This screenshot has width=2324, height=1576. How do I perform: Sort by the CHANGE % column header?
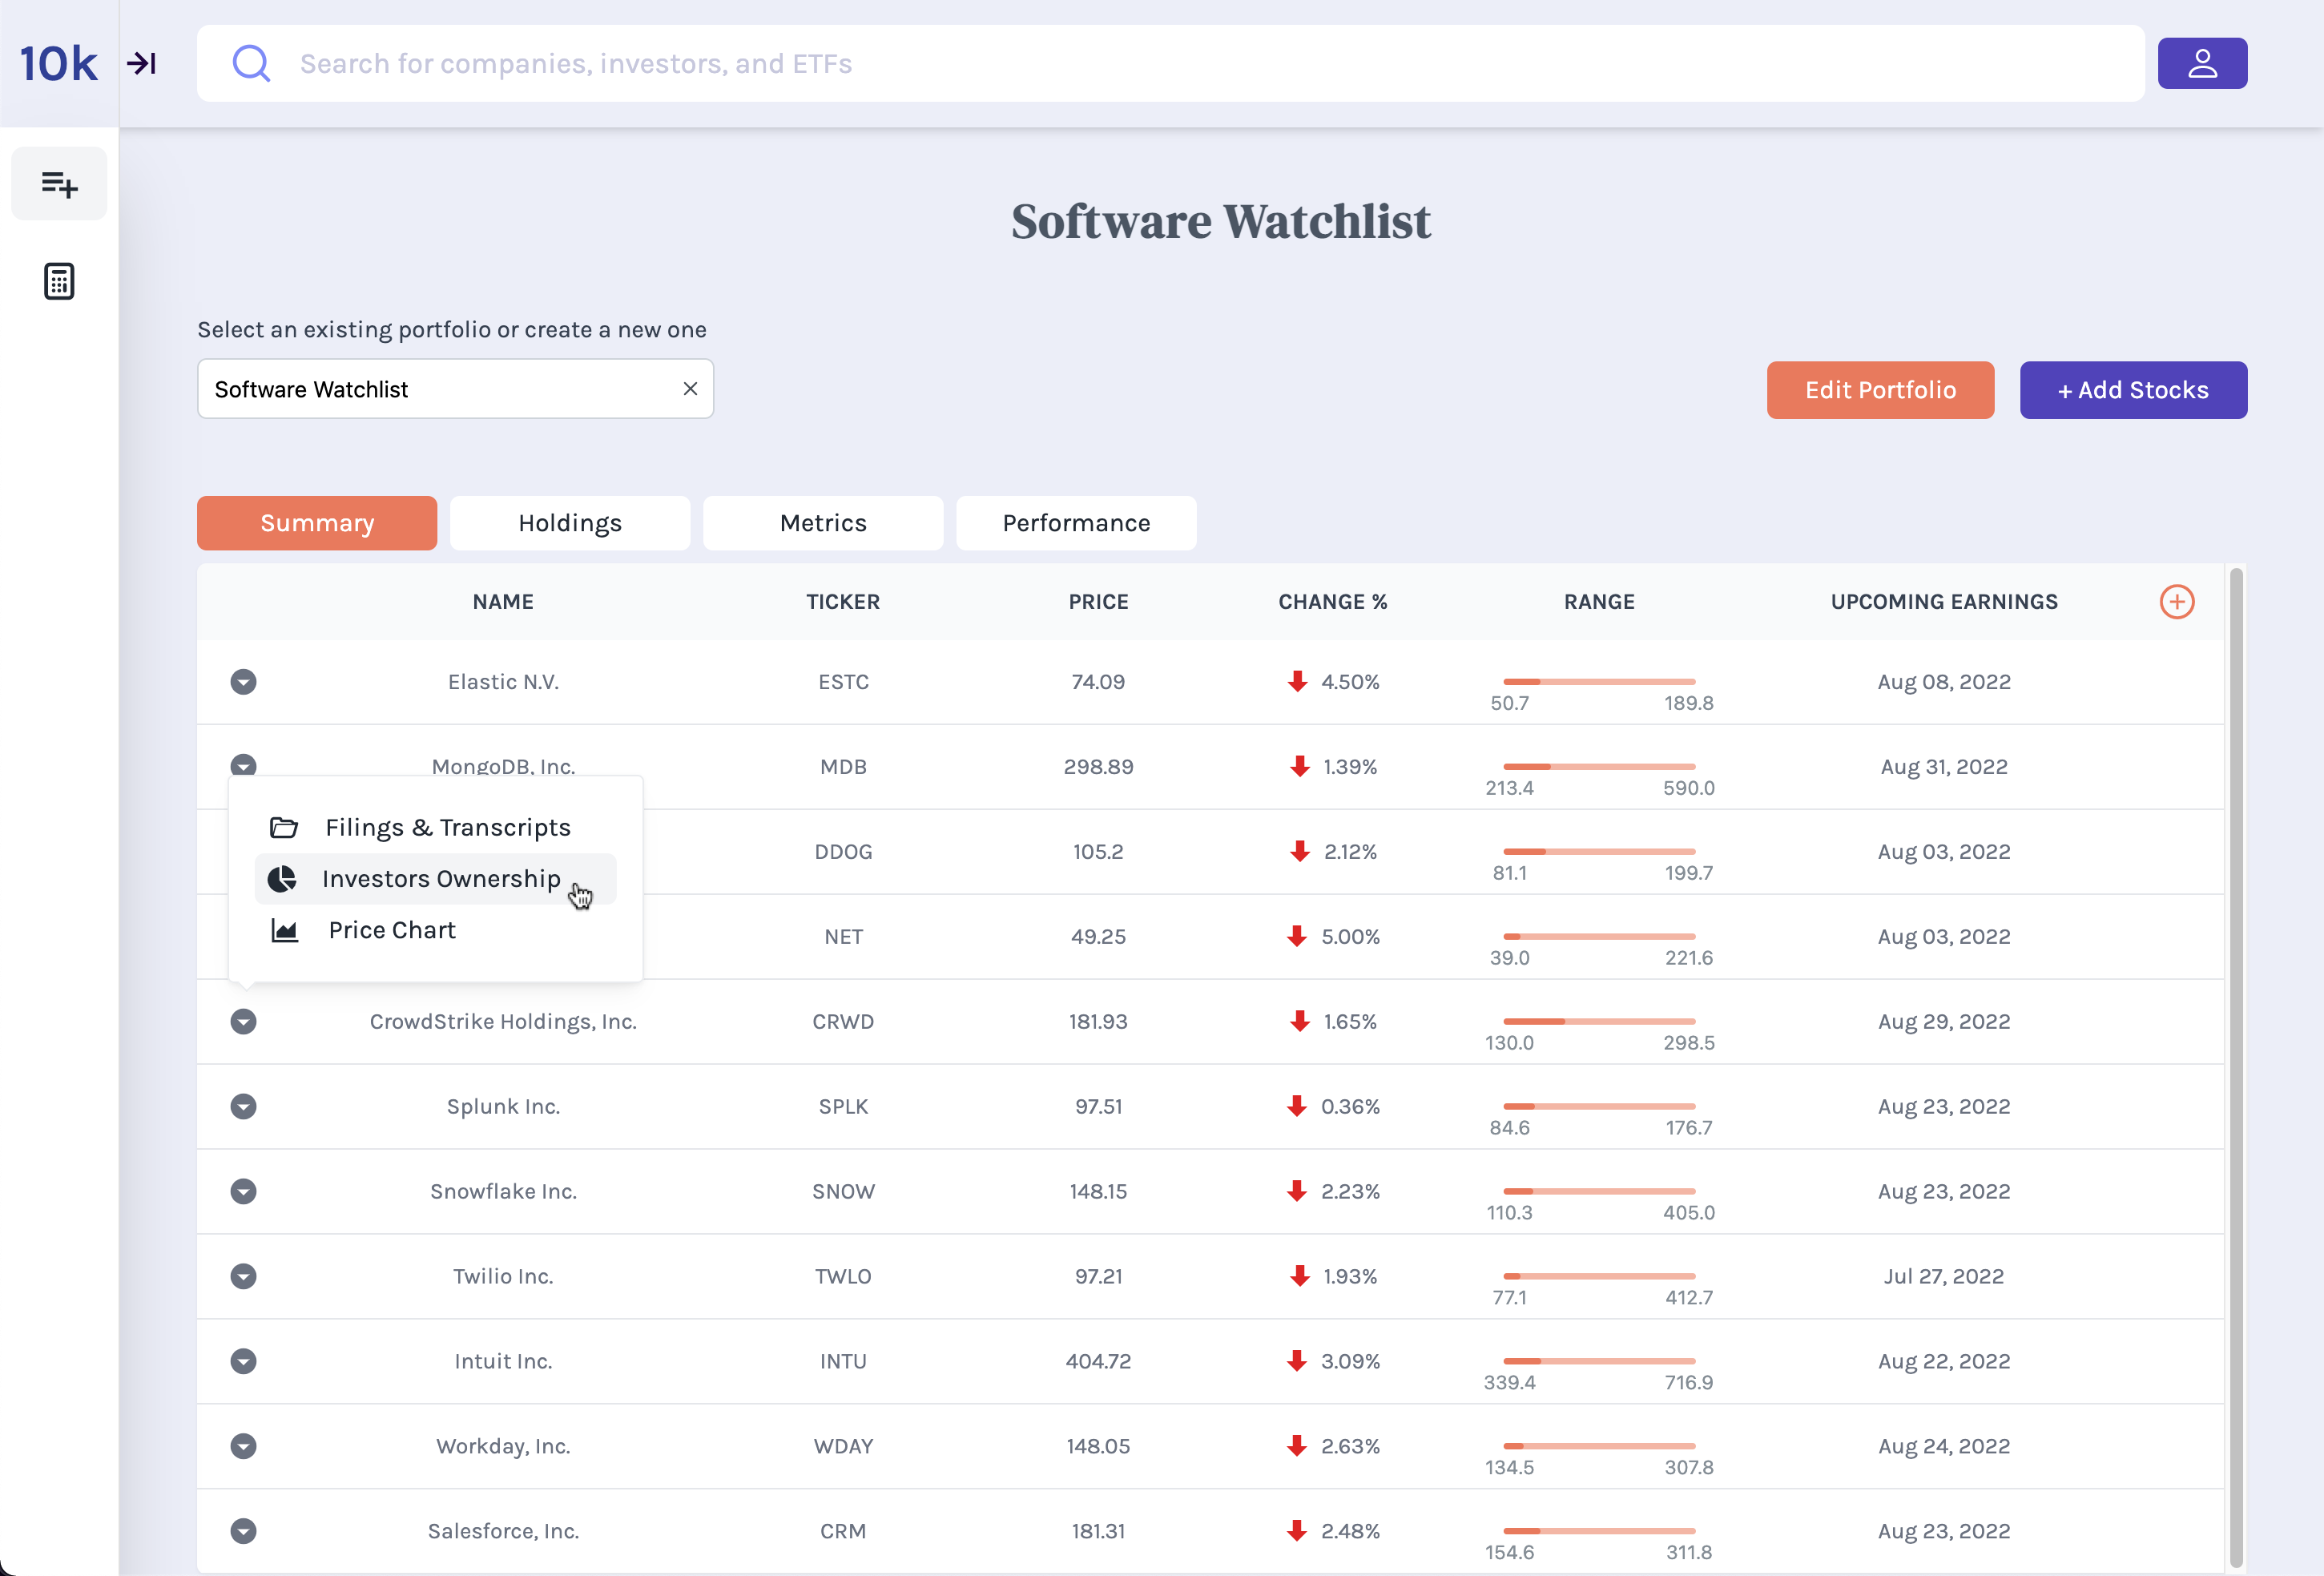pyautogui.click(x=1332, y=602)
